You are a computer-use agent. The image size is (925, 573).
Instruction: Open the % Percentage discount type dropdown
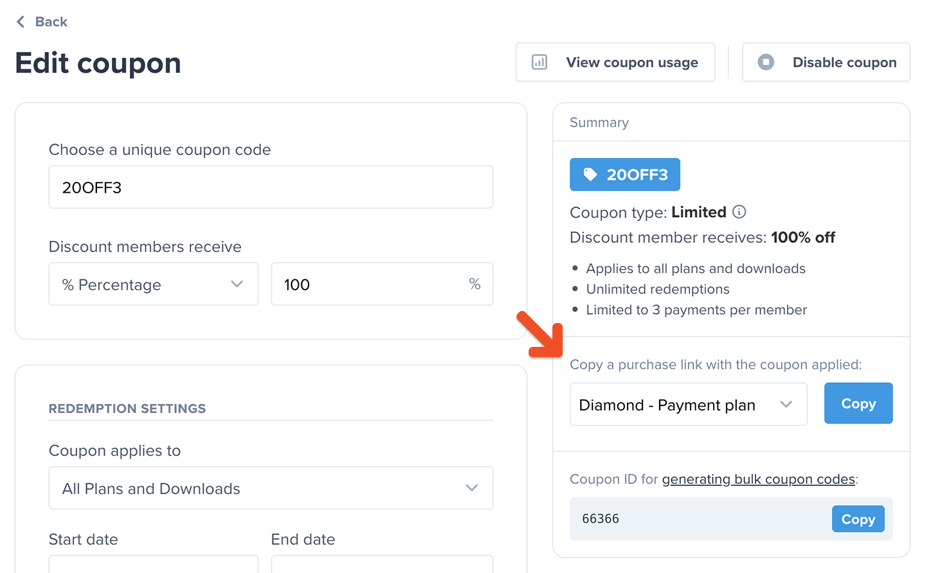coord(154,284)
